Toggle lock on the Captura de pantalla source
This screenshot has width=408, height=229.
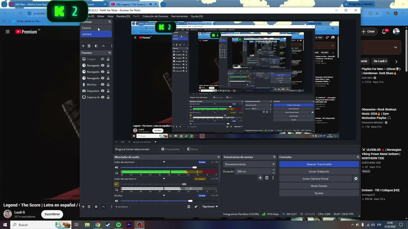click(x=108, y=97)
